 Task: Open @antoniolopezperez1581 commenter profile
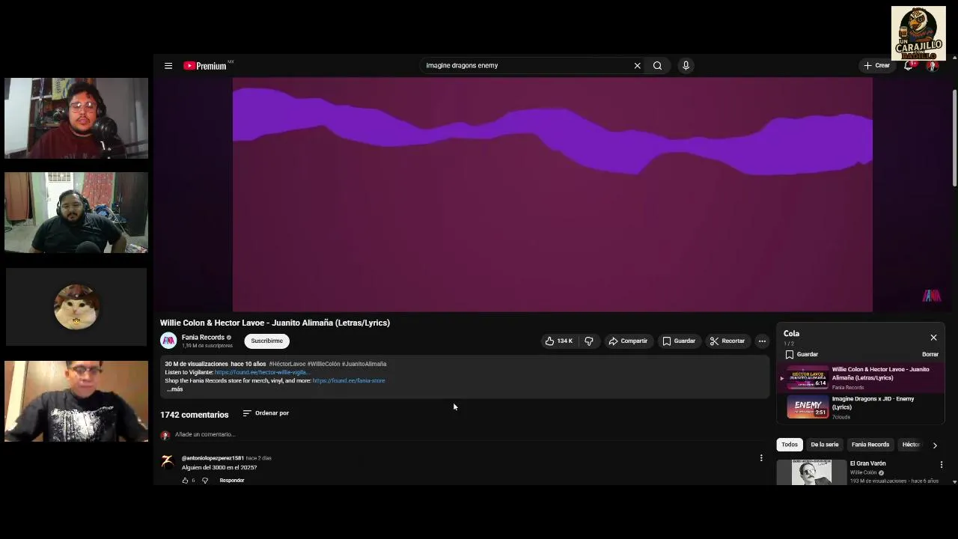pyautogui.click(x=213, y=458)
